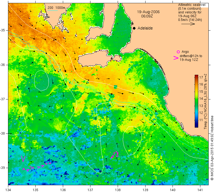Click the magenta Argo circle in legend
The width and height of the screenshot is (214, 193).
178,52
